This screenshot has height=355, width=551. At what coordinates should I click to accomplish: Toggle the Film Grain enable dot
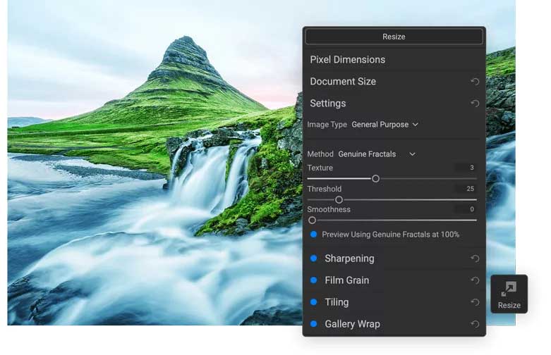pos(313,280)
